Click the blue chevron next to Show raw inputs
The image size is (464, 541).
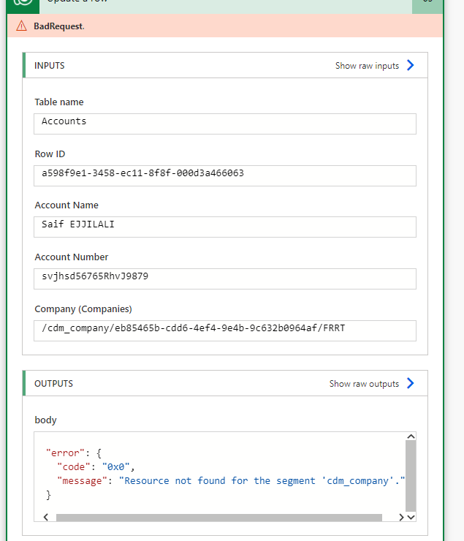(410, 65)
